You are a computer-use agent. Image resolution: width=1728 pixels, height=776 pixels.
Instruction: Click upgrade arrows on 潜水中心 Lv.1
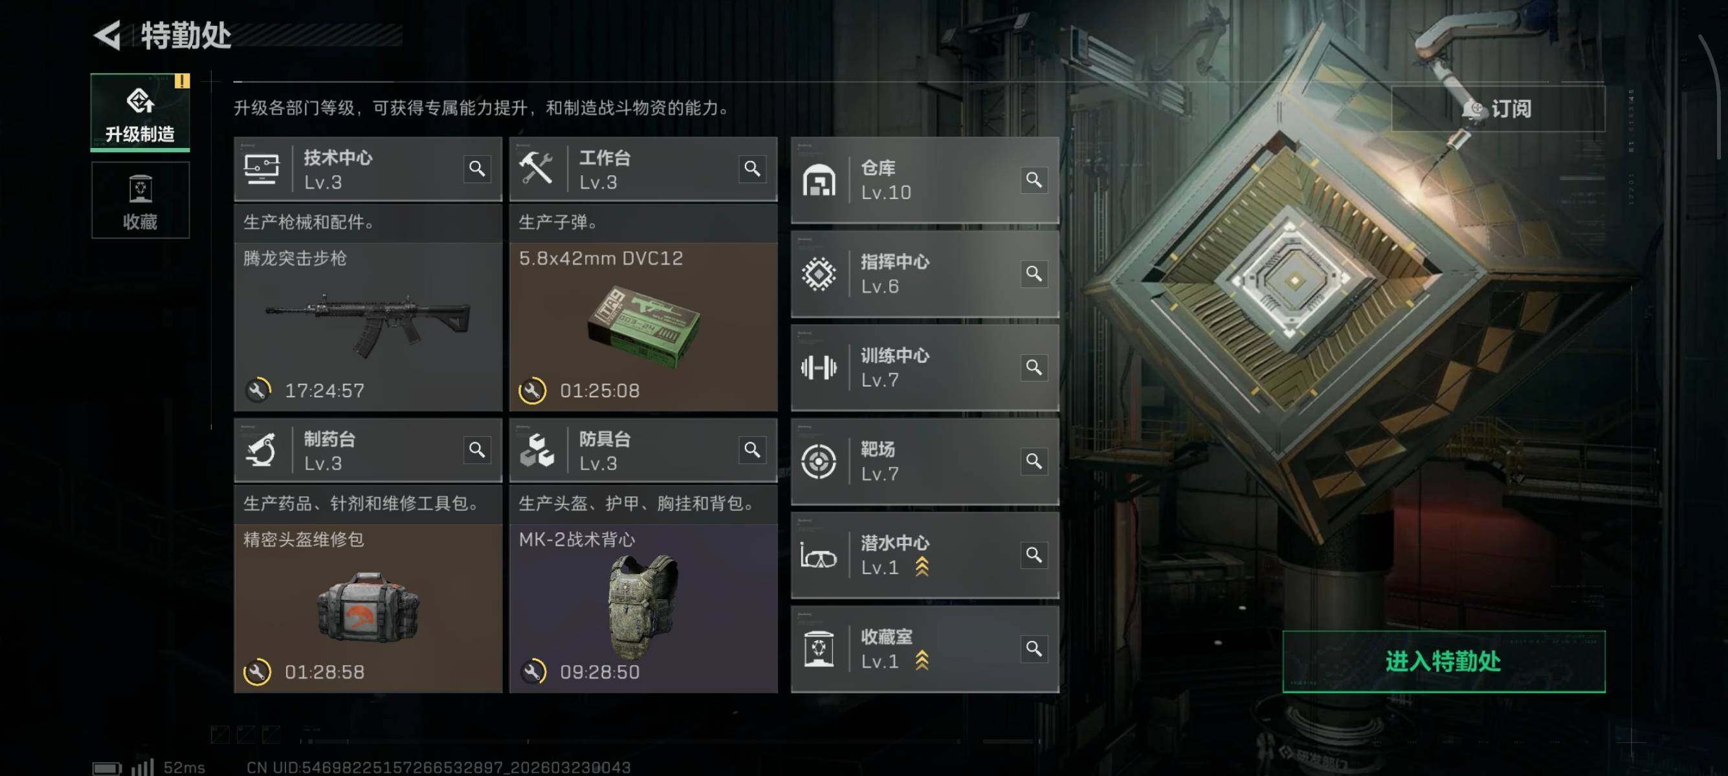tap(922, 567)
